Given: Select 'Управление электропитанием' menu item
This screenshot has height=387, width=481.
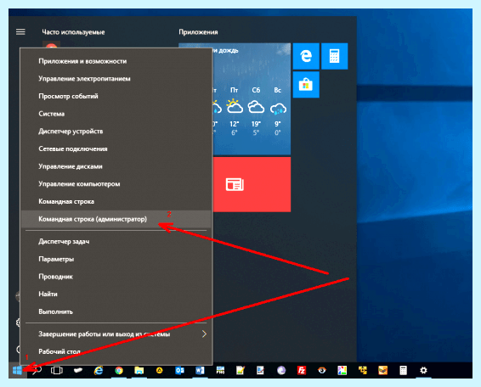Looking at the screenshot, I should 116,79.
